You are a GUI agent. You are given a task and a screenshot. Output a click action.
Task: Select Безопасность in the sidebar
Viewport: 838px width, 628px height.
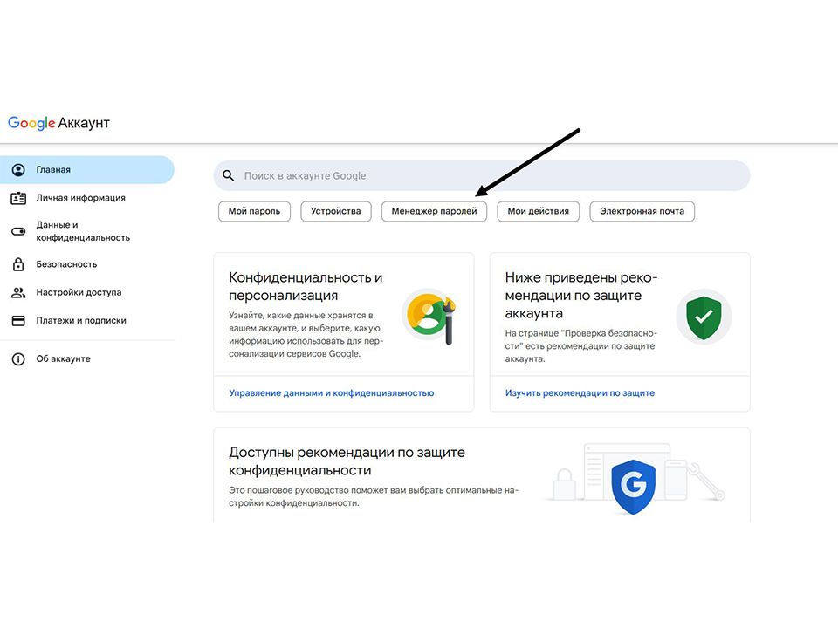point(87,264)
